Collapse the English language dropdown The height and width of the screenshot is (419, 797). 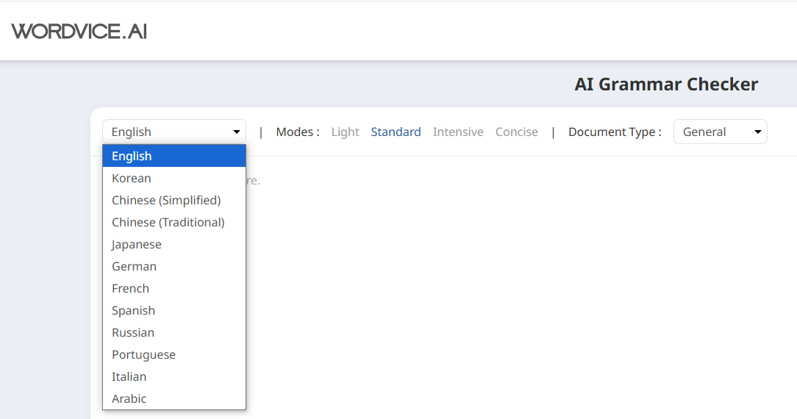174,132
